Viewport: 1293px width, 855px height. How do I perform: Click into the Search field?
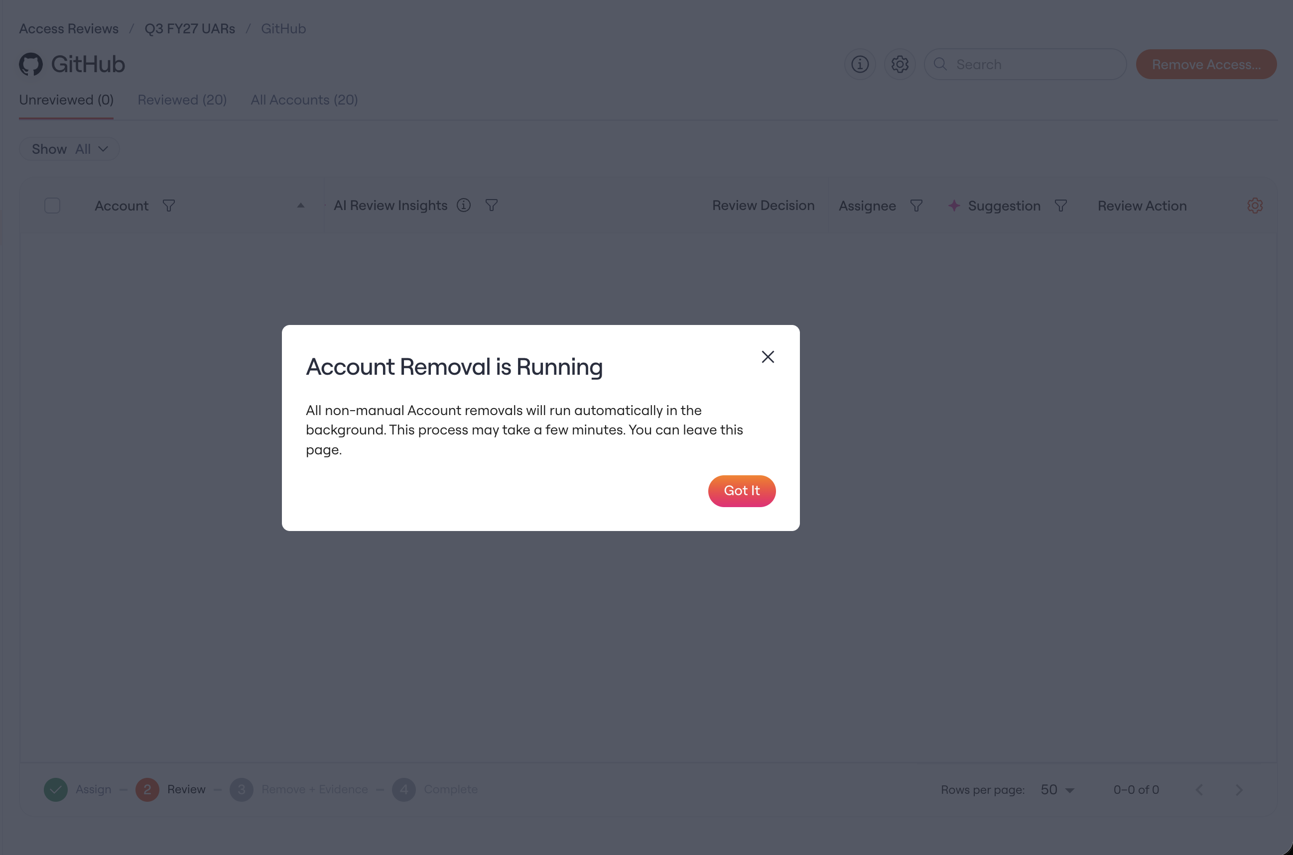(x=1025, y=64)
